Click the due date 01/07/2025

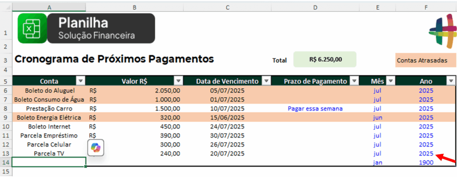point(227,99)
